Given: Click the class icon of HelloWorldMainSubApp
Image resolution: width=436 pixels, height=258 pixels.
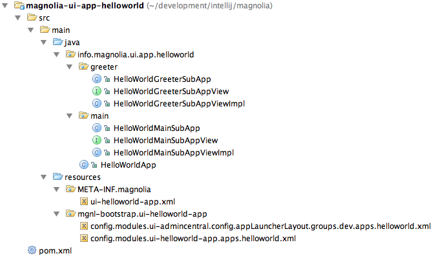Looking at the screenshot, I should click(96, 128).
